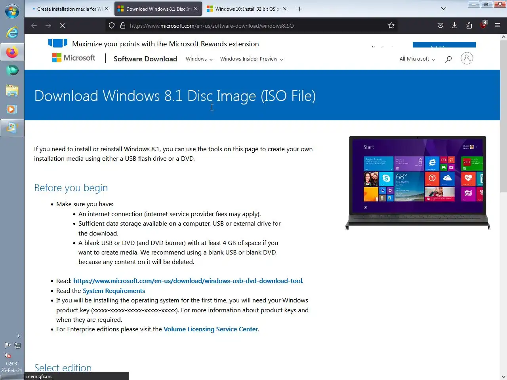Expand Windows Insider Preview dropdown
The height and width of the screenshot is (380, 507).
pyautogui.click(x=252, y=59)
